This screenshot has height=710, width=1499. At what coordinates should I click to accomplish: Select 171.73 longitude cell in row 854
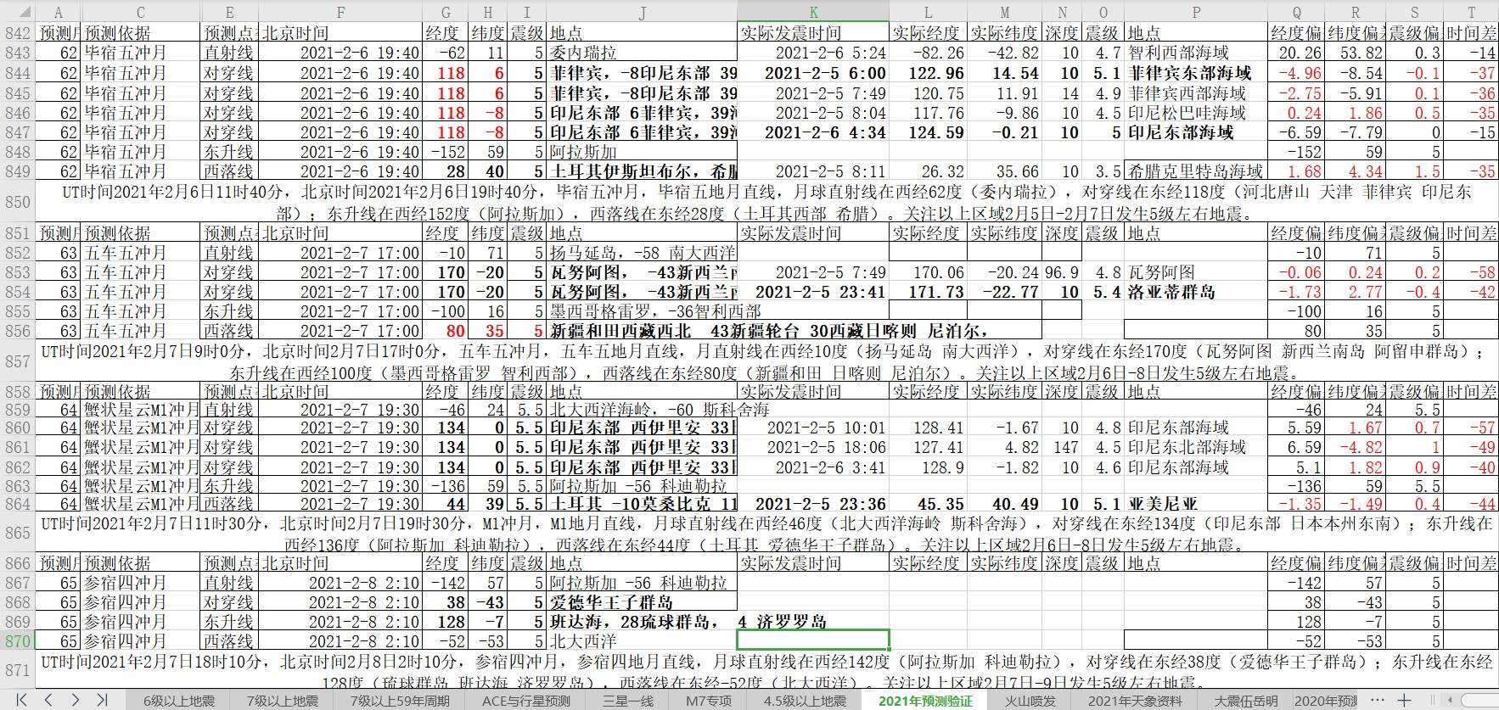coord(927,292)
